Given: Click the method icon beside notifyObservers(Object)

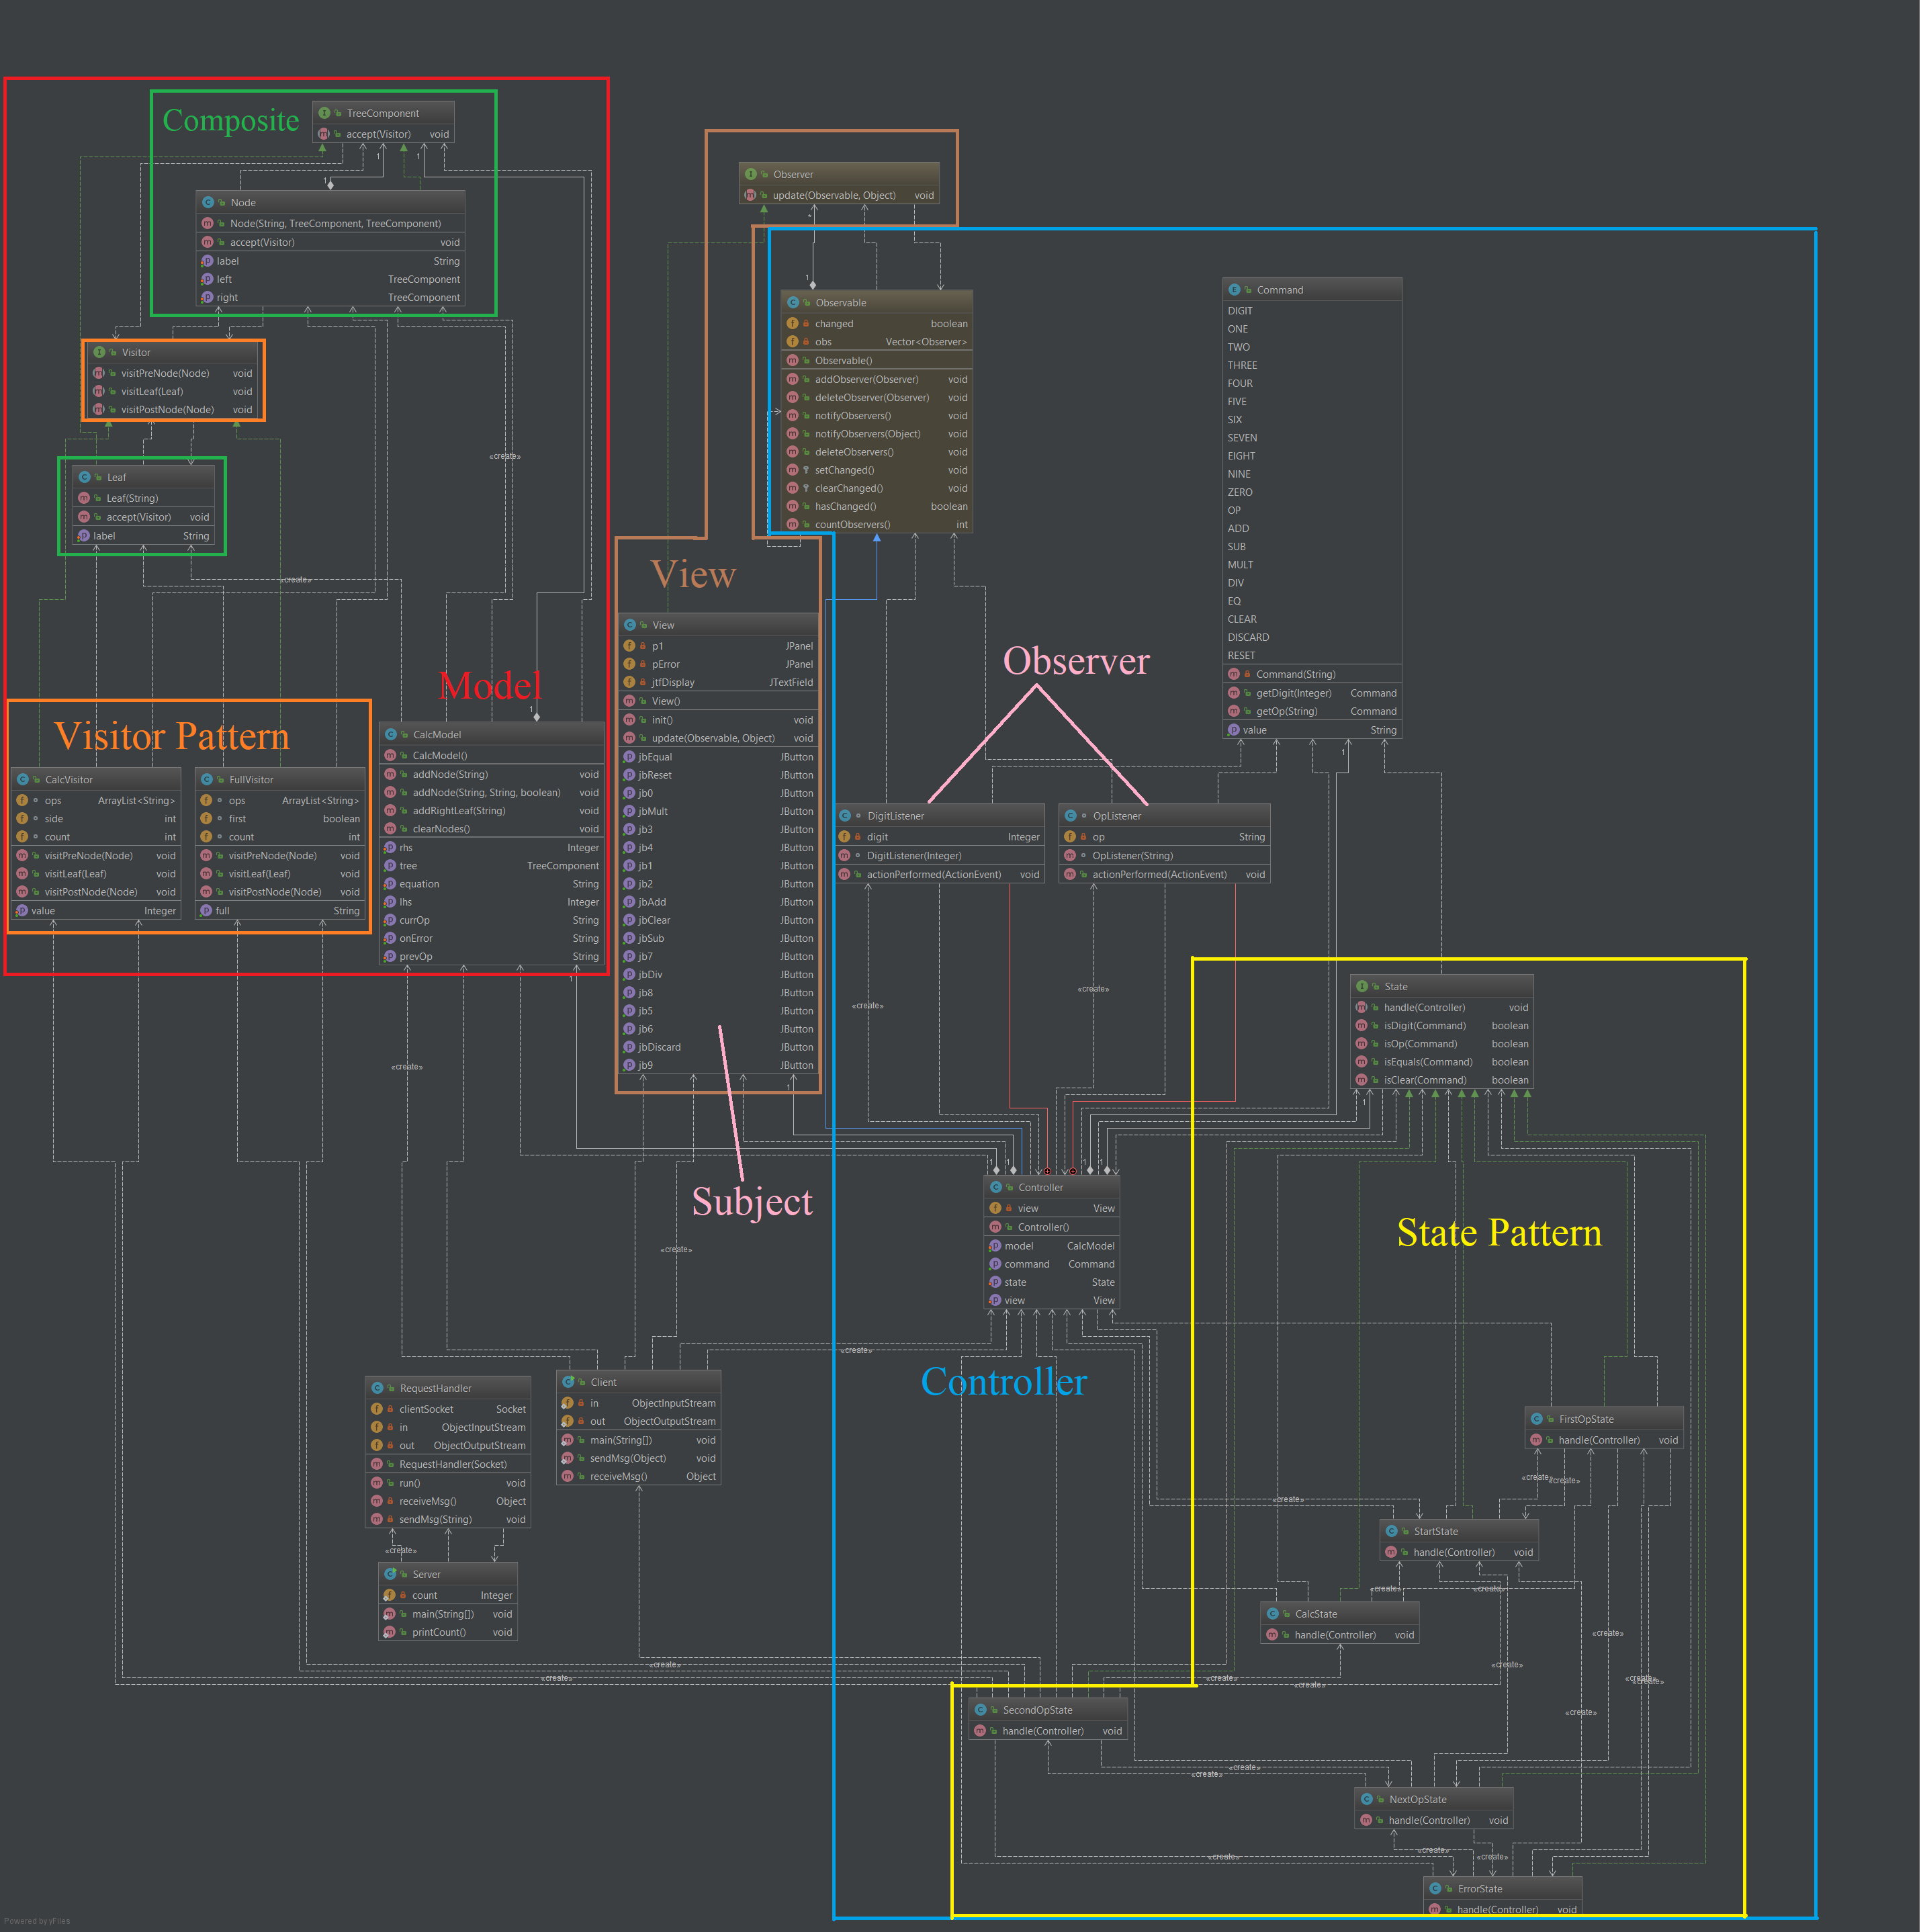Looking at the screenshot, I should click(x=792, y=434).
